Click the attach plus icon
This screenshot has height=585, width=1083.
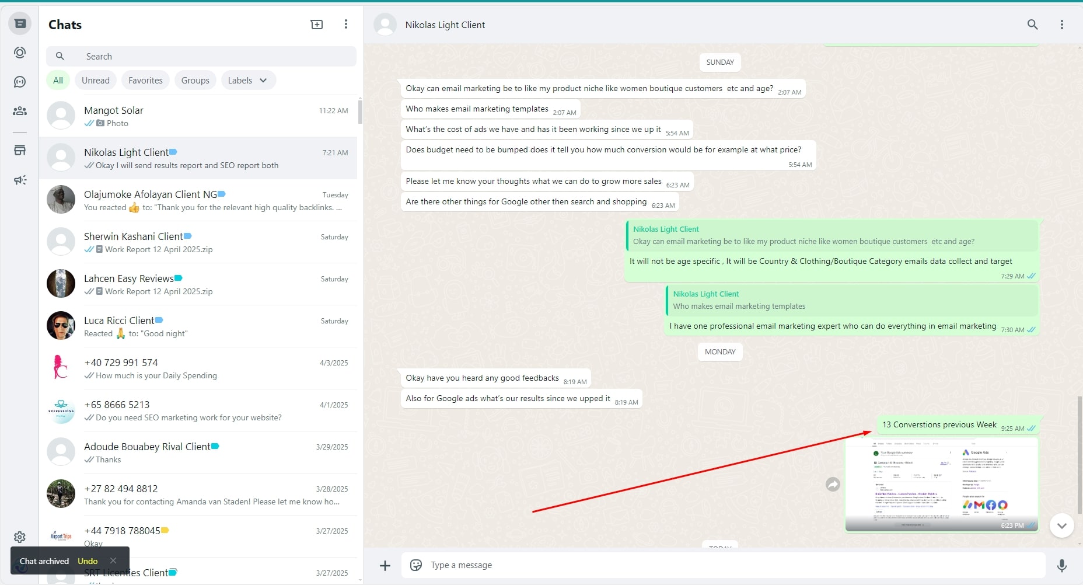(385, 565)
